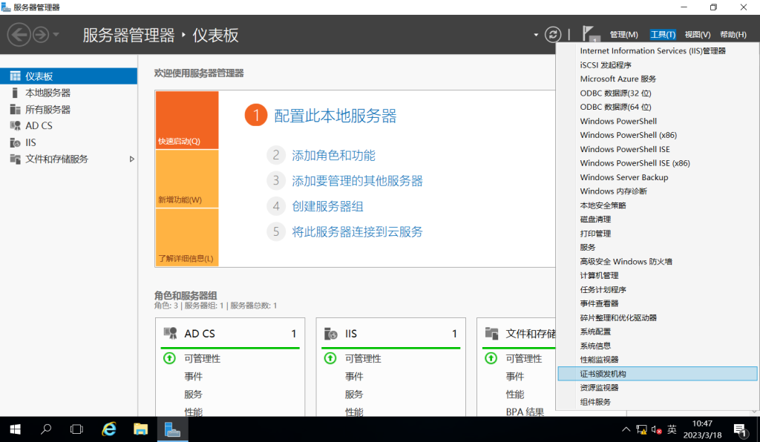Open Task View on the taskbar
Screen dimensions: 760x442
coord(76,429)
